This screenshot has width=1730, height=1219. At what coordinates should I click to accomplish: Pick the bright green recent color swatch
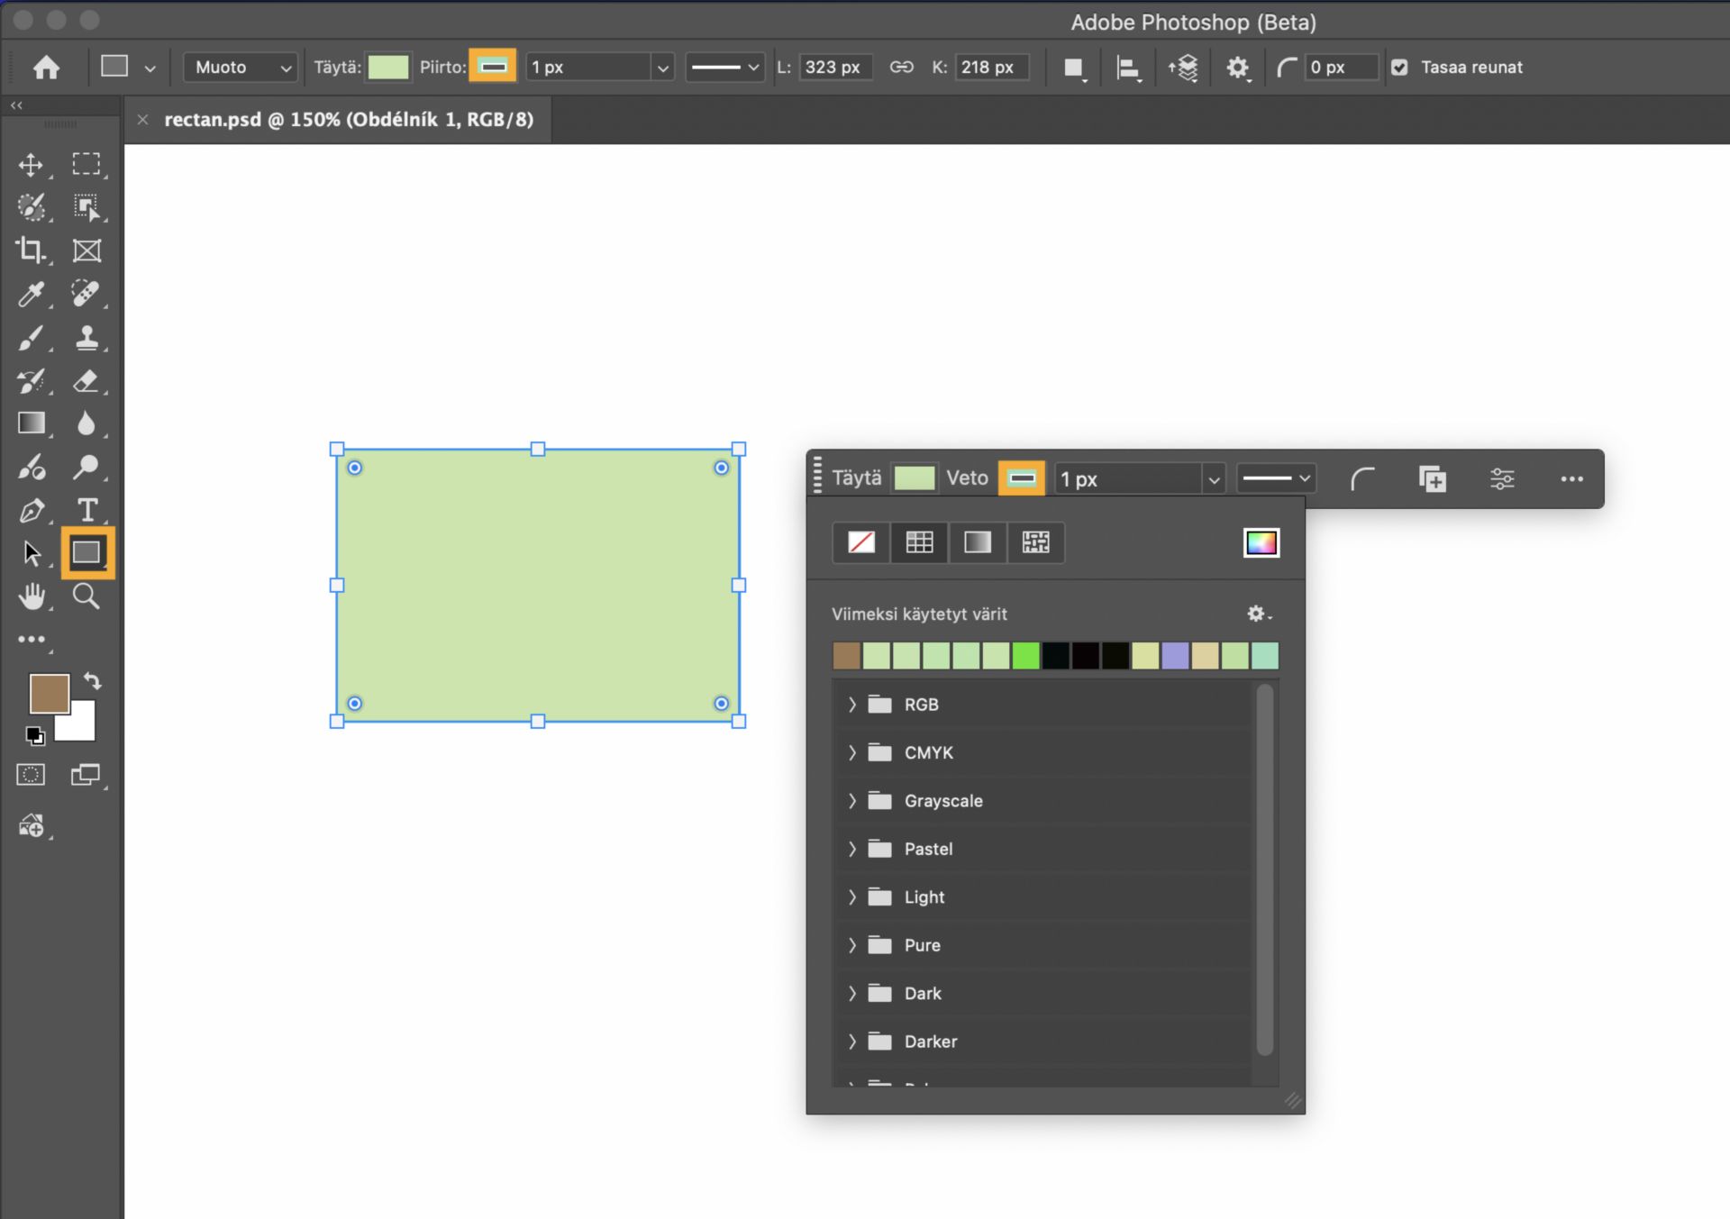1025,656
